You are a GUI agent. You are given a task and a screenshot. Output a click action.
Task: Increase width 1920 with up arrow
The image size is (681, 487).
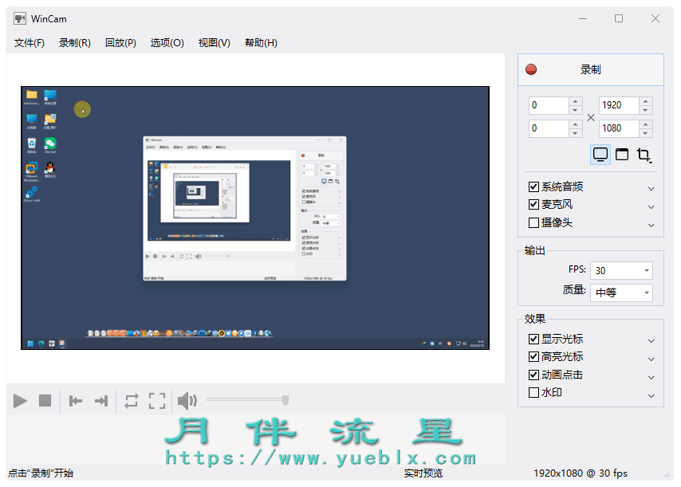point(645,101)
